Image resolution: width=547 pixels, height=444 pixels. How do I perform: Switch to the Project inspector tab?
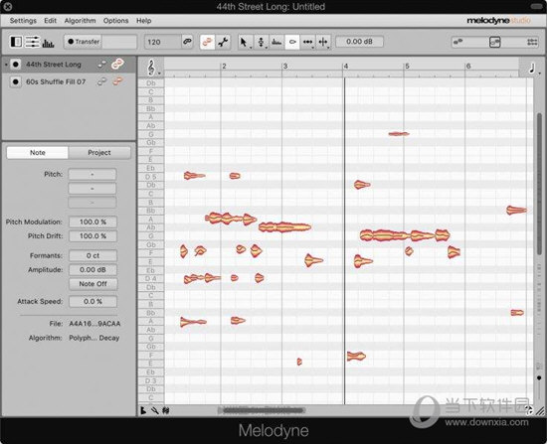point(99,152)
